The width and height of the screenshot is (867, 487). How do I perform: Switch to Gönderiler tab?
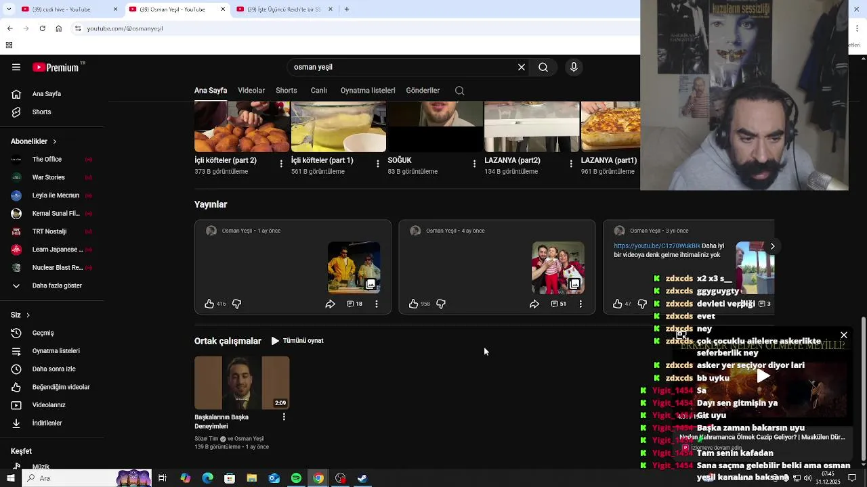tap(423, 91)
